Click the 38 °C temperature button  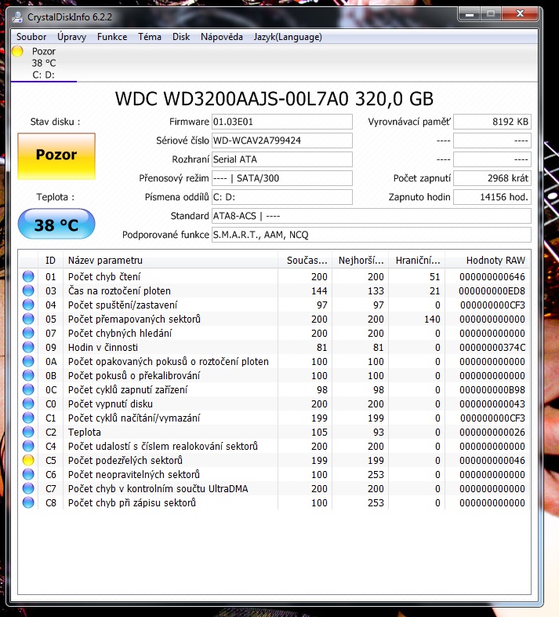pos(56,225)
